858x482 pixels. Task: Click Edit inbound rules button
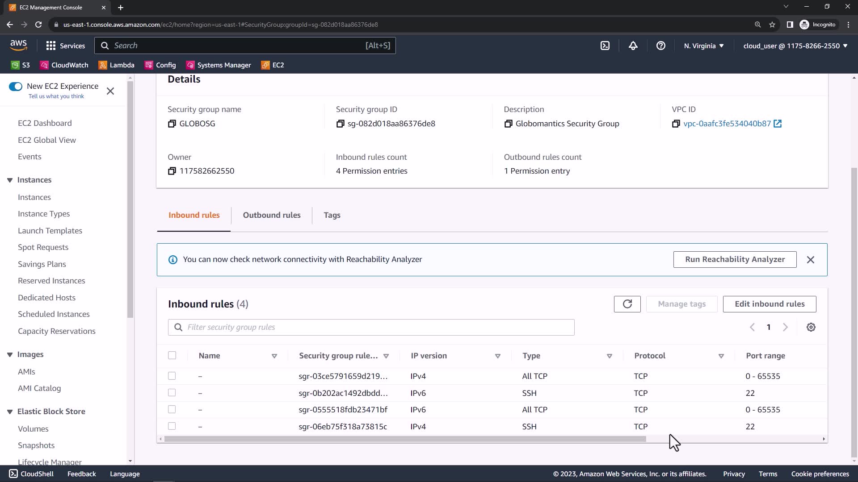(x=769, y=304)
